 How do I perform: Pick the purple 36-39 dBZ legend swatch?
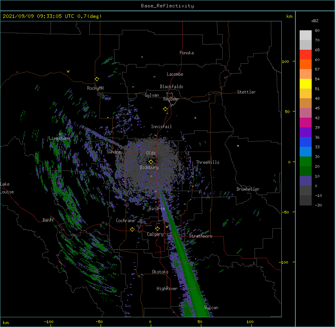coord(305,132)
